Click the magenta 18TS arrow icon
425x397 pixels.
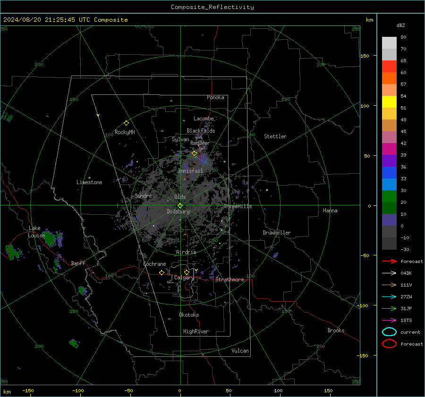coord(389,321)
